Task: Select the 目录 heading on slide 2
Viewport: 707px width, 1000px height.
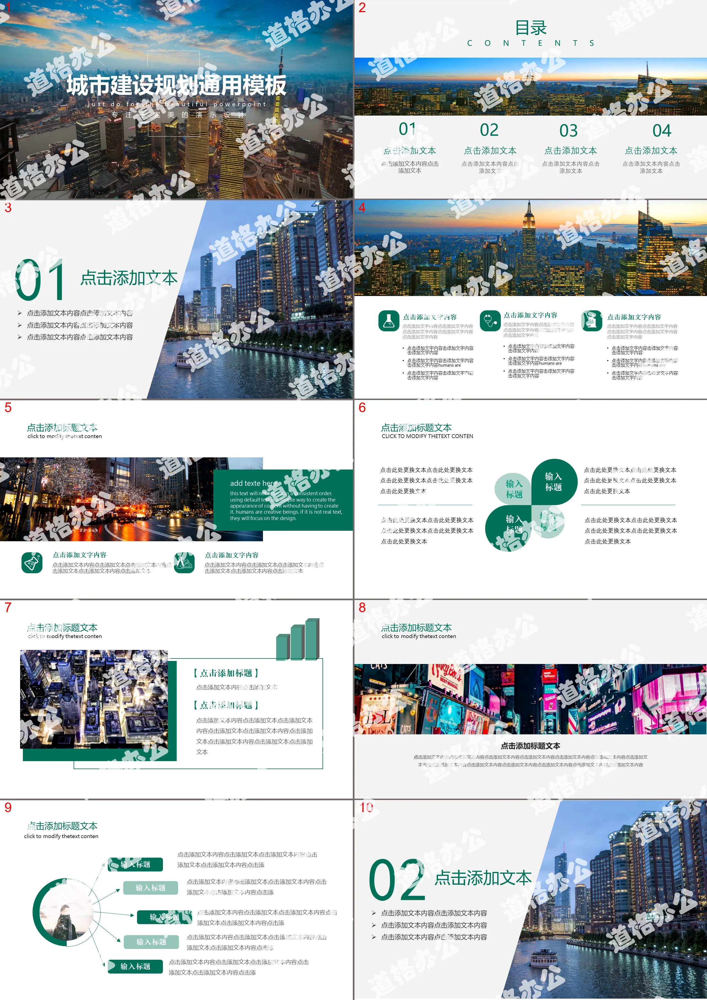Action: click(x=531, y=28)
